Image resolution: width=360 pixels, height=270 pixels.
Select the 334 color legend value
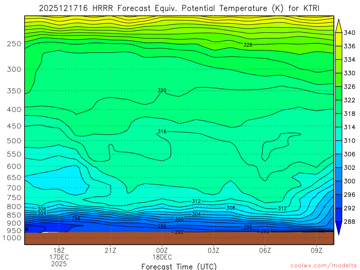(349, 60)
